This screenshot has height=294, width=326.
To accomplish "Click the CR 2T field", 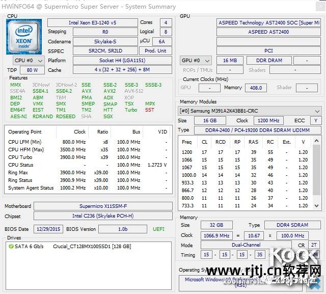I will tap(314, 245).
